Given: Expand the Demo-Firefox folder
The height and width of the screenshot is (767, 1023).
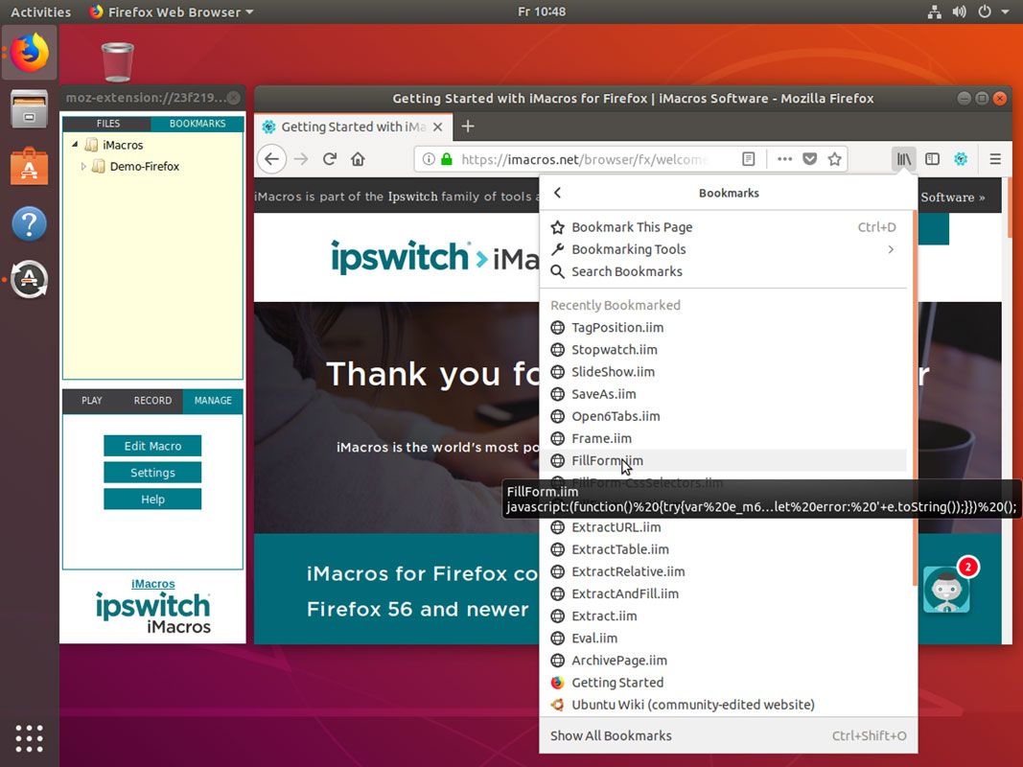Looking at the screenshot, I should click(x=83, y=166).
